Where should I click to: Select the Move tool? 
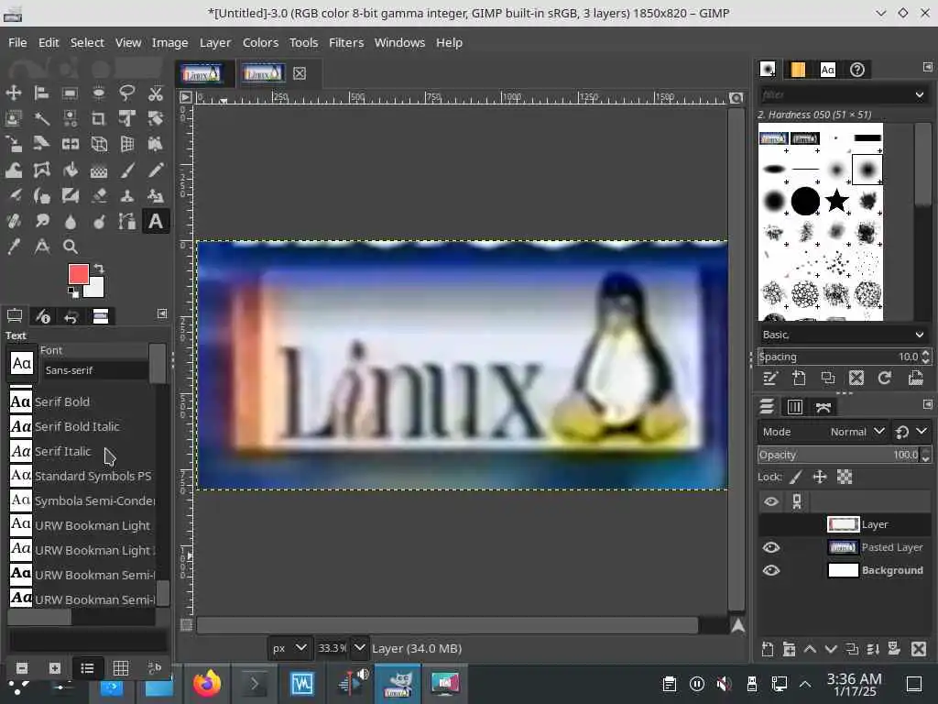13,93
